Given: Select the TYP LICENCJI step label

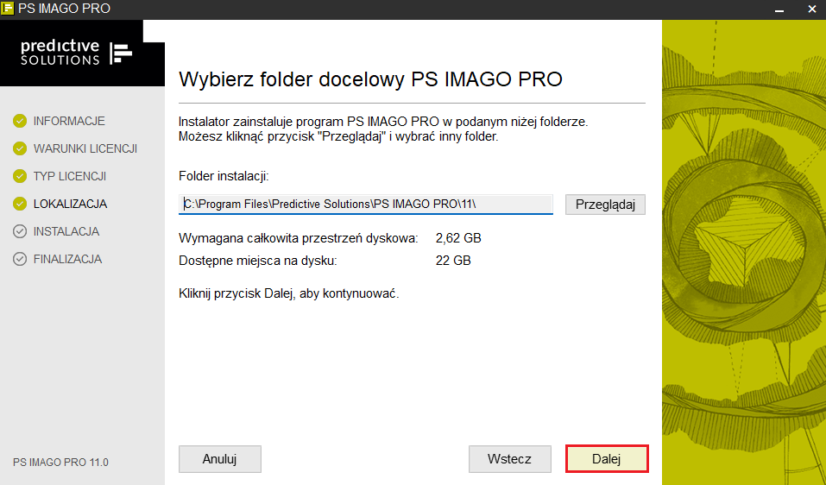Looking at the screenshot, I should click(70, 176).
